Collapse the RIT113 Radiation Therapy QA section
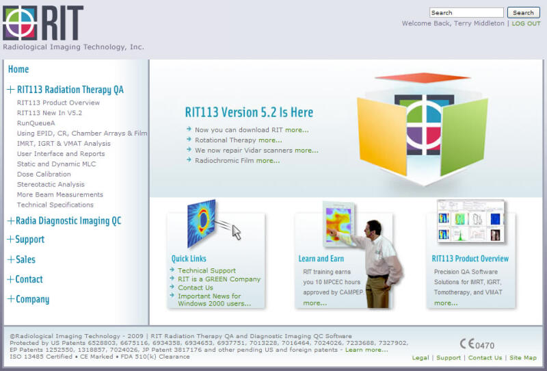The height and width of the screenshot is (371, 547). pos(11,90)
